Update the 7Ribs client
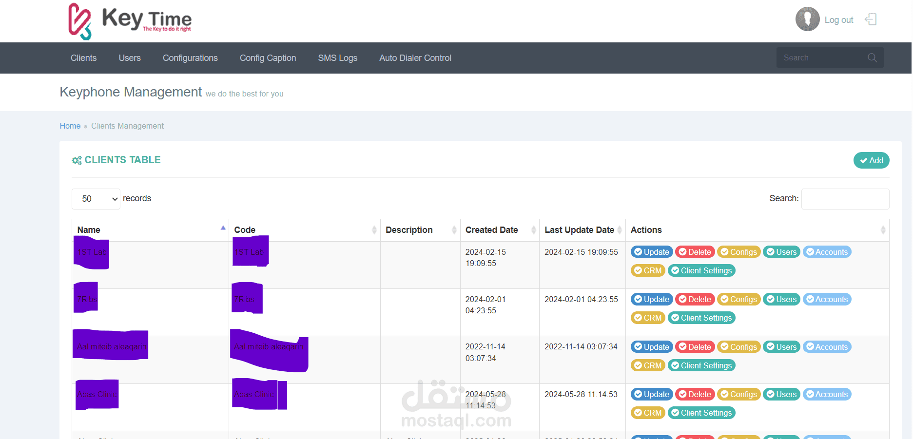The height and width of the screenshot is (439, 913). pos(652,299)
